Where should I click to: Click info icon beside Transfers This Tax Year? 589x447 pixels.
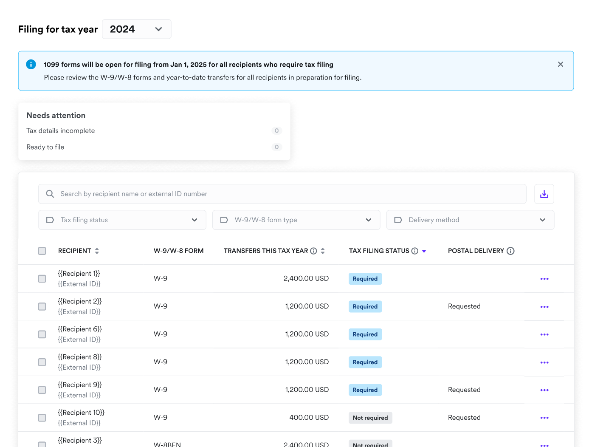pos(313,251)
